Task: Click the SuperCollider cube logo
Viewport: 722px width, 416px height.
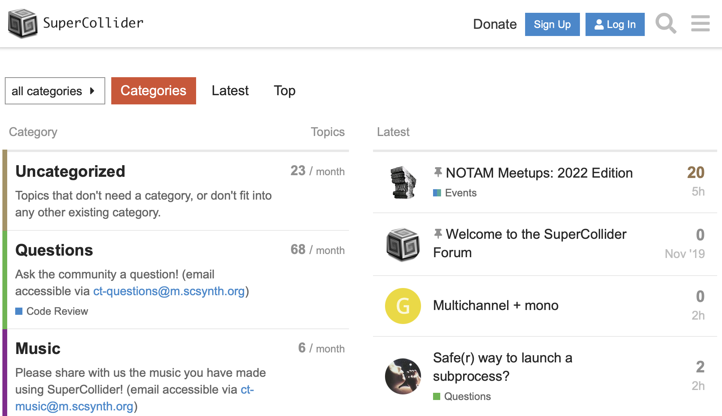Action: point(23,24)
